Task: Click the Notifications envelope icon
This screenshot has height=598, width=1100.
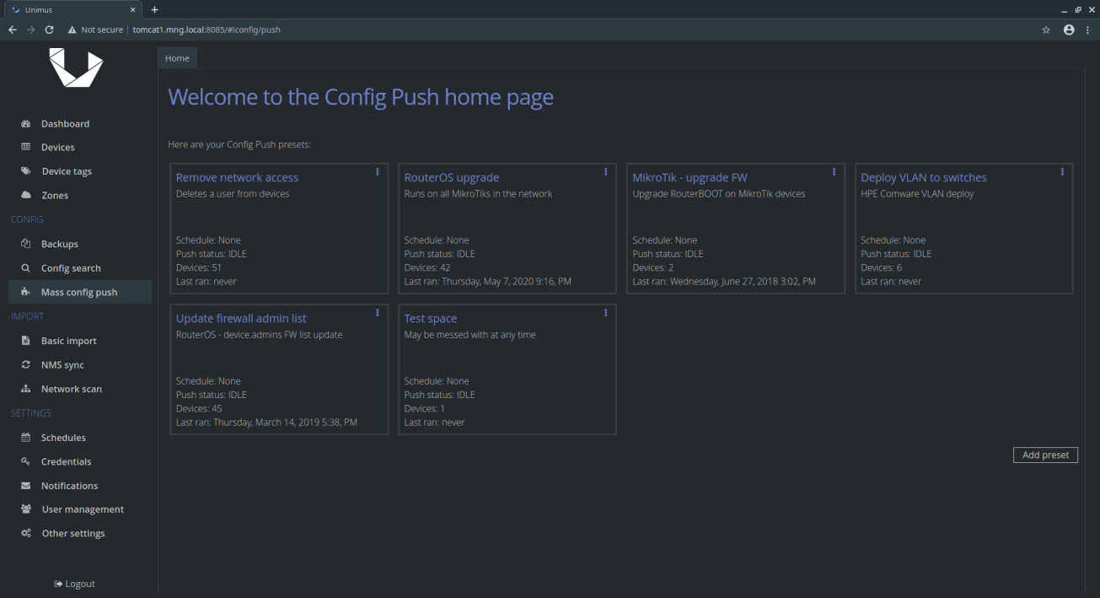Action: (x=25, y=486)
